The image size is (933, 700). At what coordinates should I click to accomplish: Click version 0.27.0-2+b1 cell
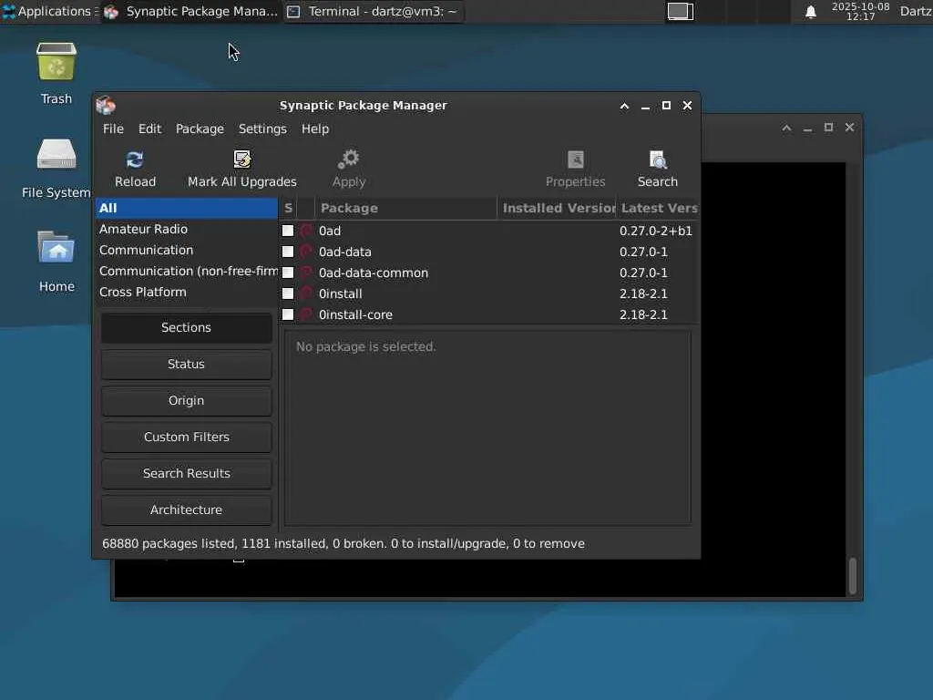[x=656, y=231]
